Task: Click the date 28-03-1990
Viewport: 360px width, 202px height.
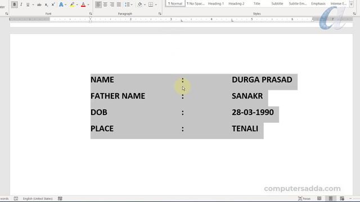Action: click(253, 112)
